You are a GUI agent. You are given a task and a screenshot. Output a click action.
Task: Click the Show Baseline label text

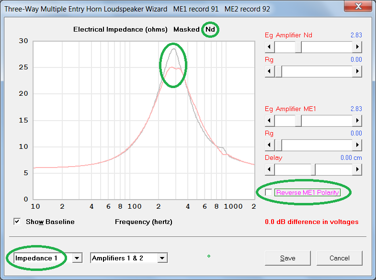tap(50, 222)
